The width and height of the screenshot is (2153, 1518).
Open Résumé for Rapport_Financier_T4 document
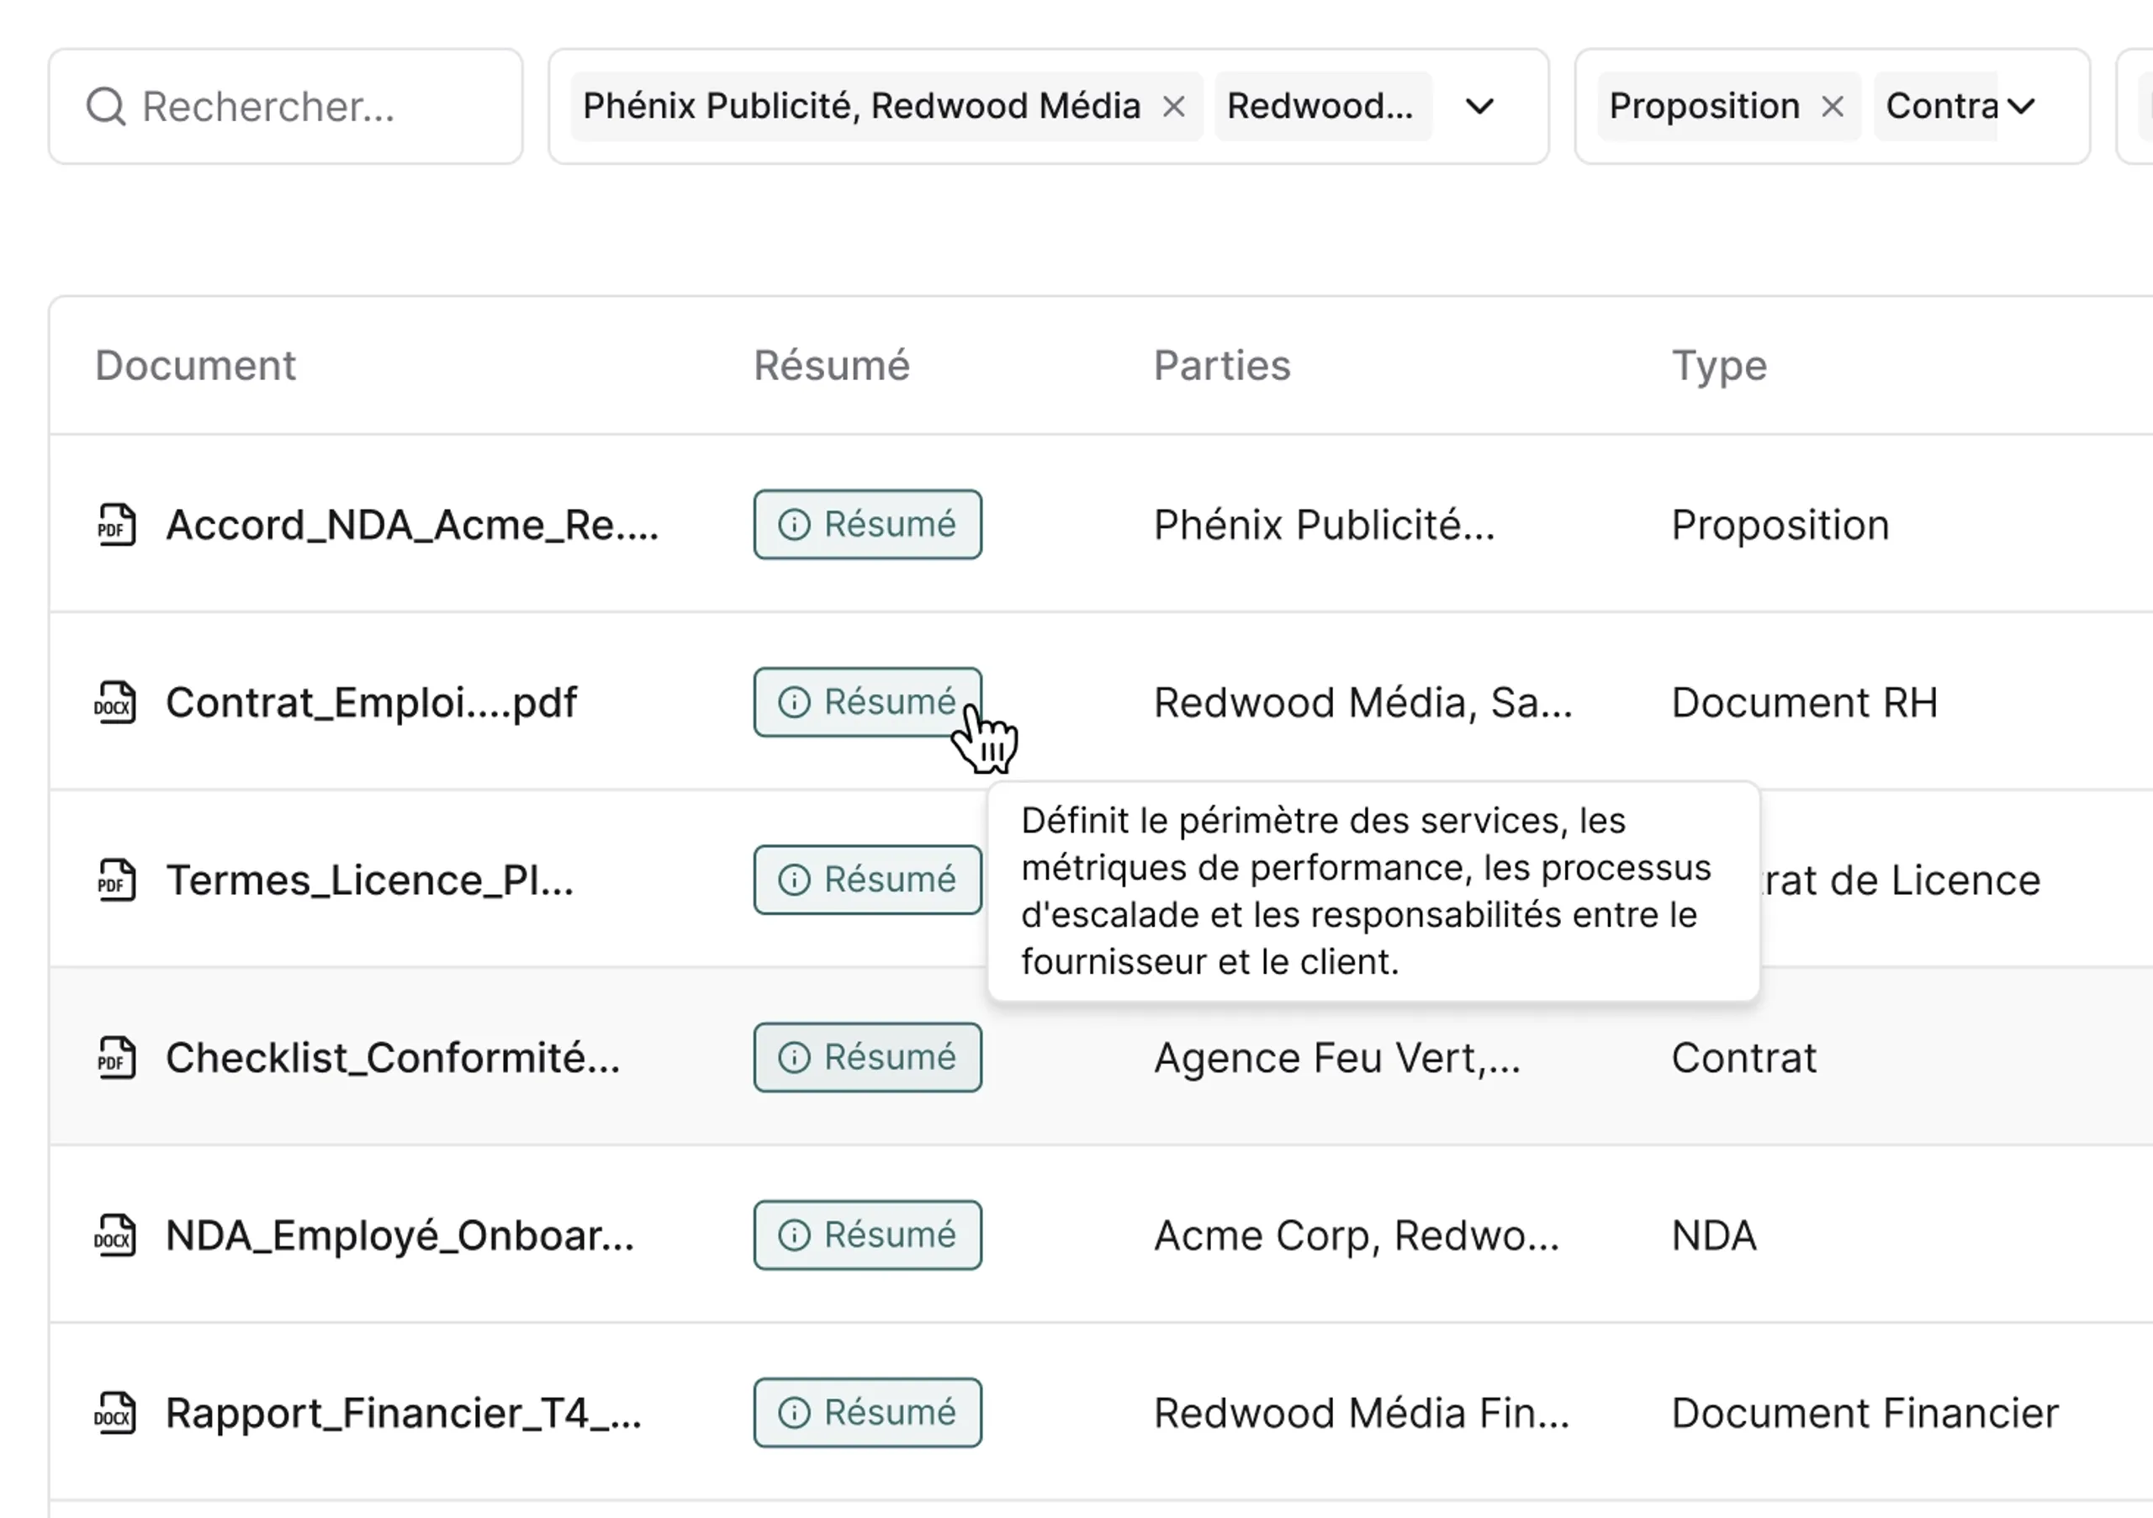867,1413
